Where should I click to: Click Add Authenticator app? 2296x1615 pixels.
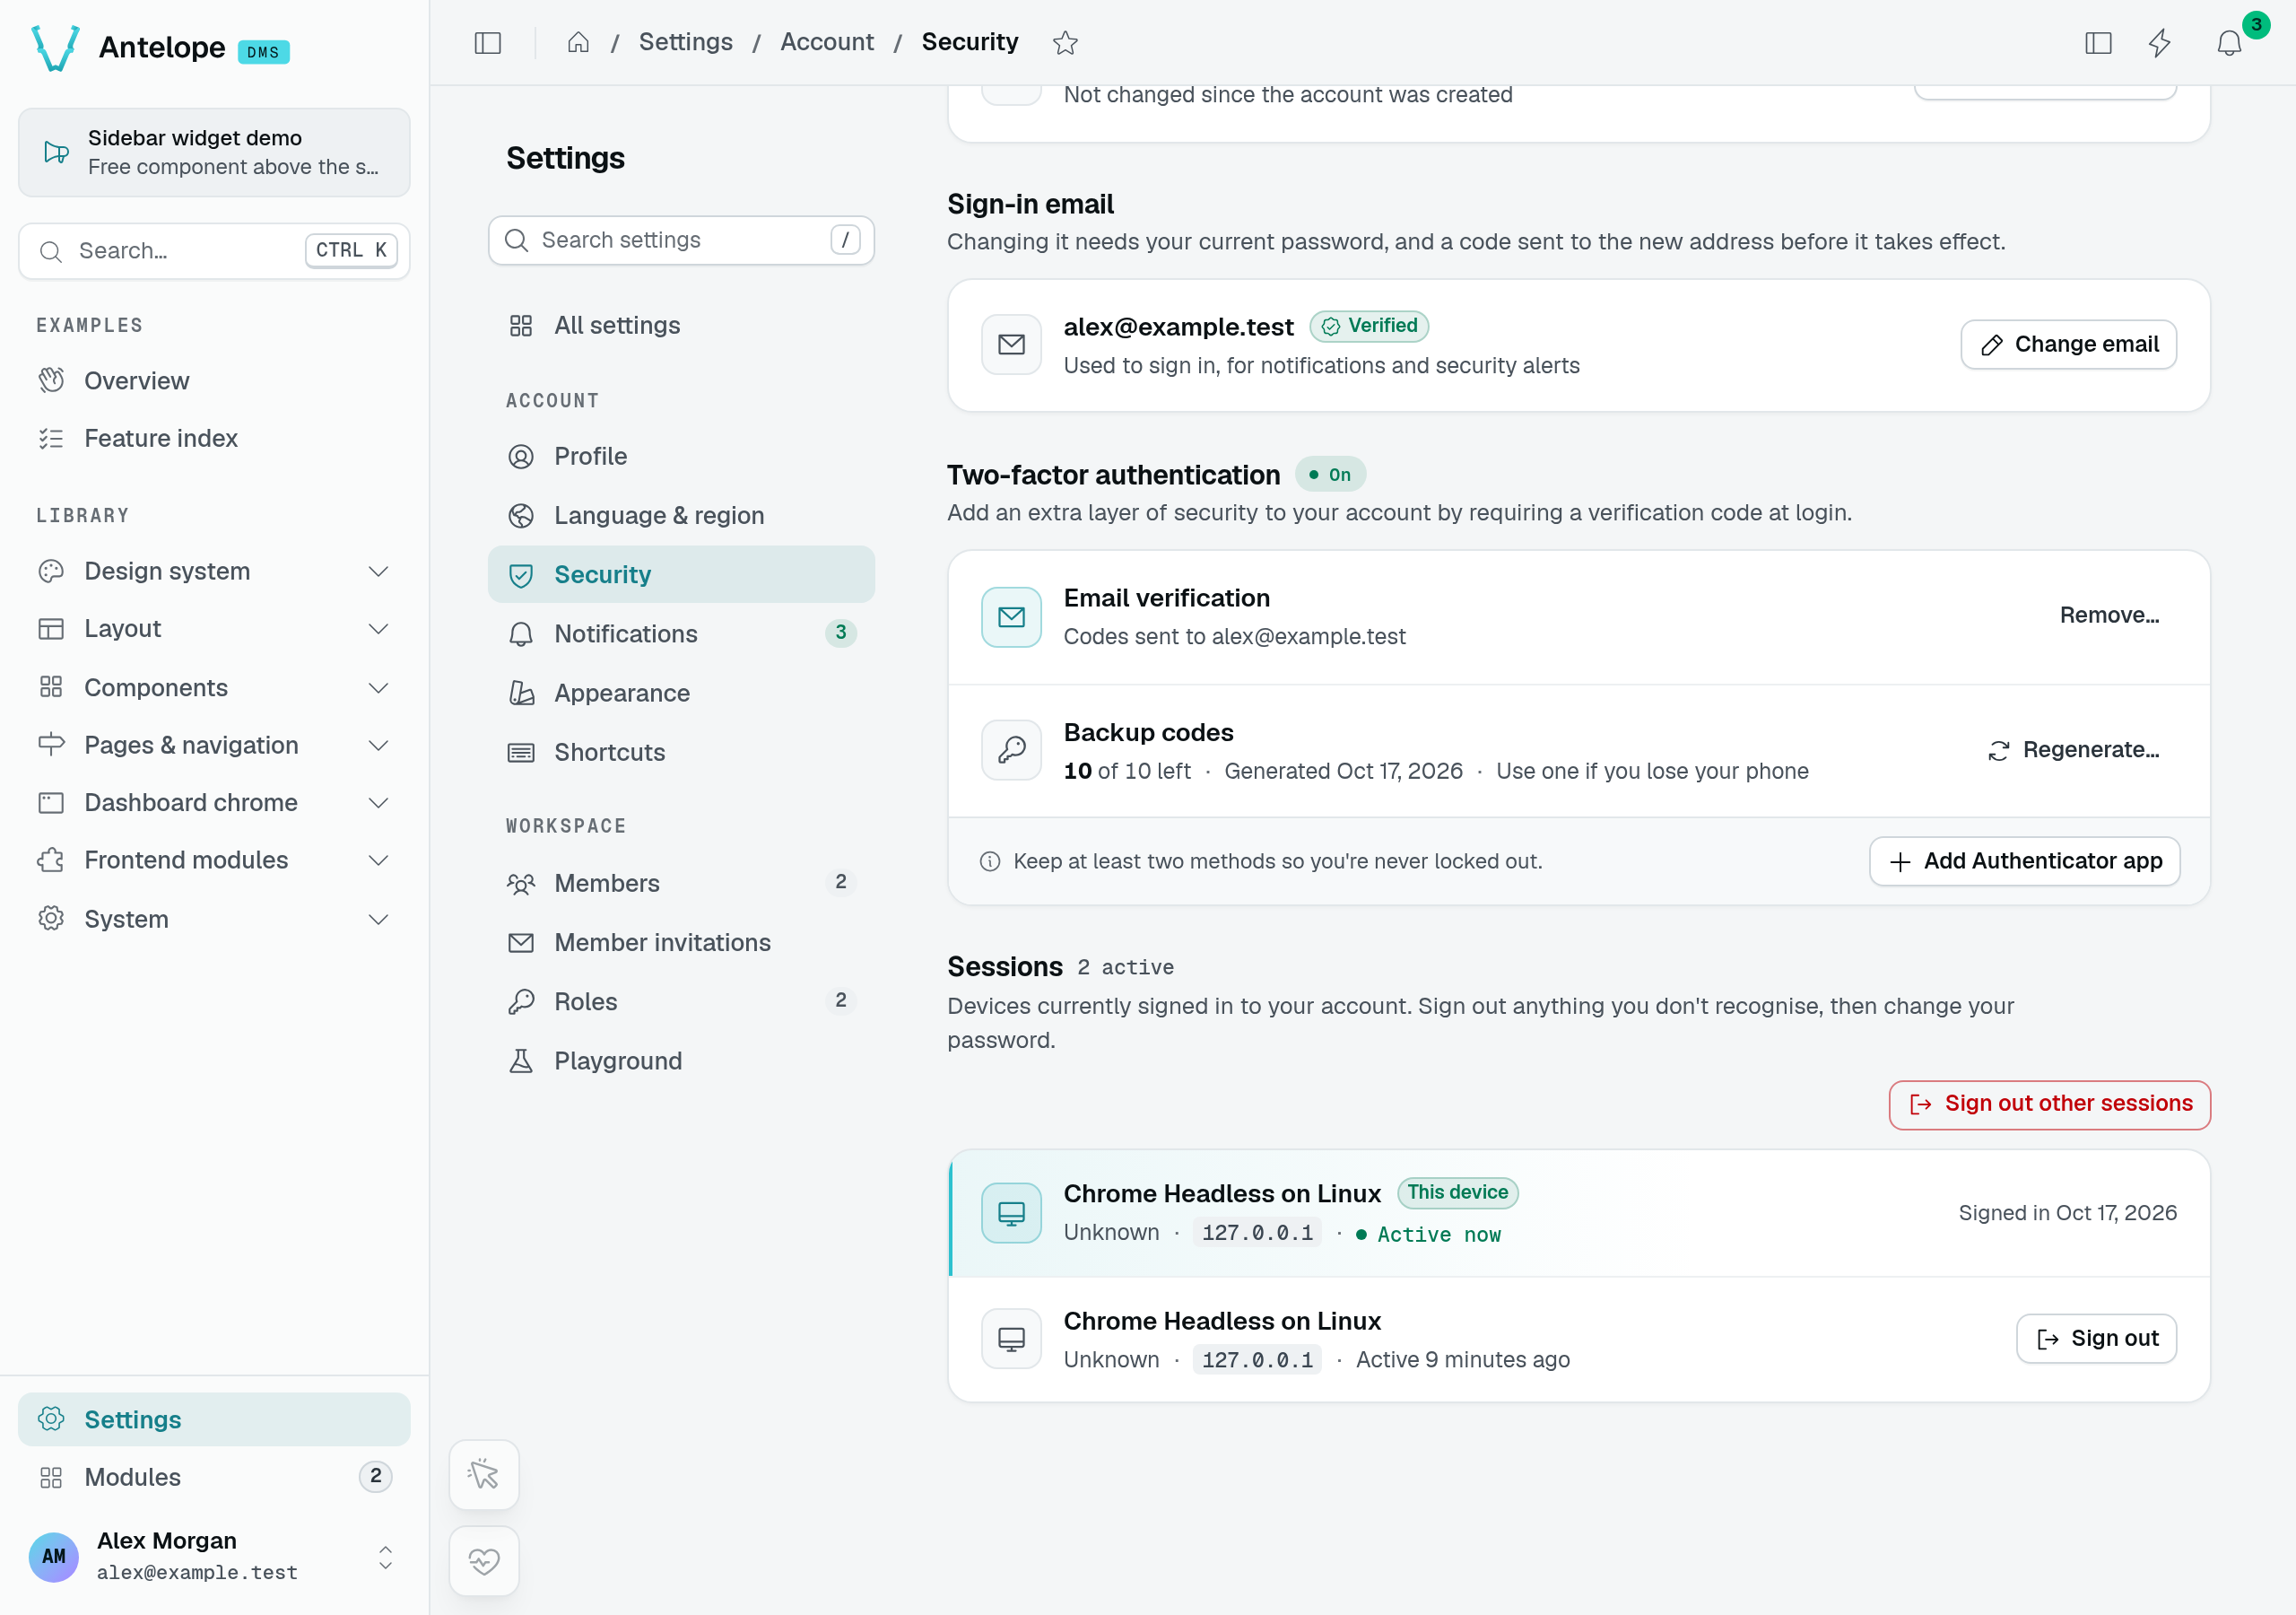coord(2025,861)
